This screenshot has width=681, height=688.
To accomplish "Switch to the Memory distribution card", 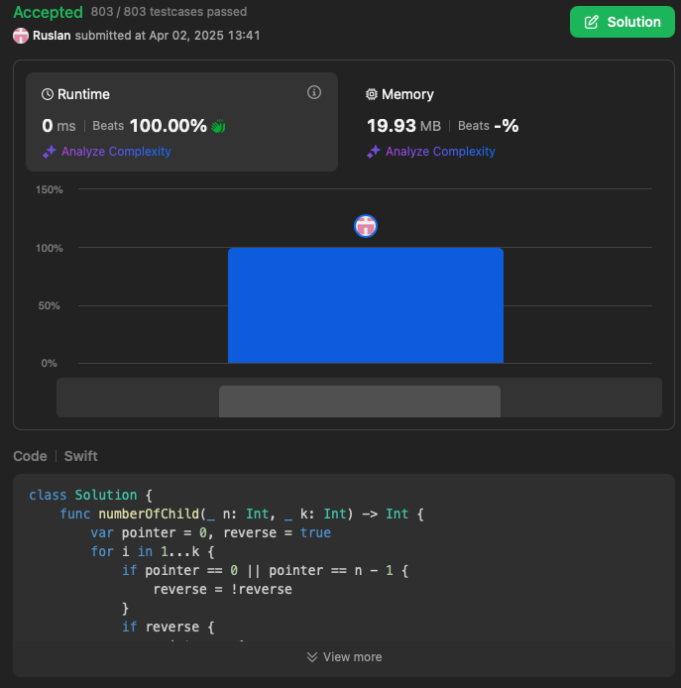I will (x=506, y=121).
